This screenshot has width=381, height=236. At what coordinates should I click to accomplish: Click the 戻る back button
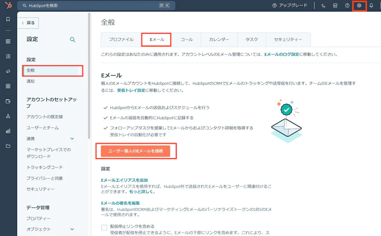coord(28,23)
